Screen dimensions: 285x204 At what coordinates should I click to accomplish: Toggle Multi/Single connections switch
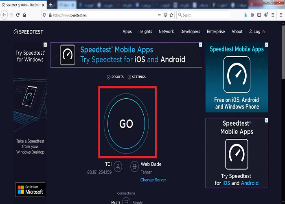point(126,201)
